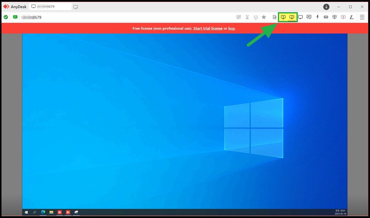370x218 pixels.
Task: Close the AnyDesk window
Action: coord(362,7)
